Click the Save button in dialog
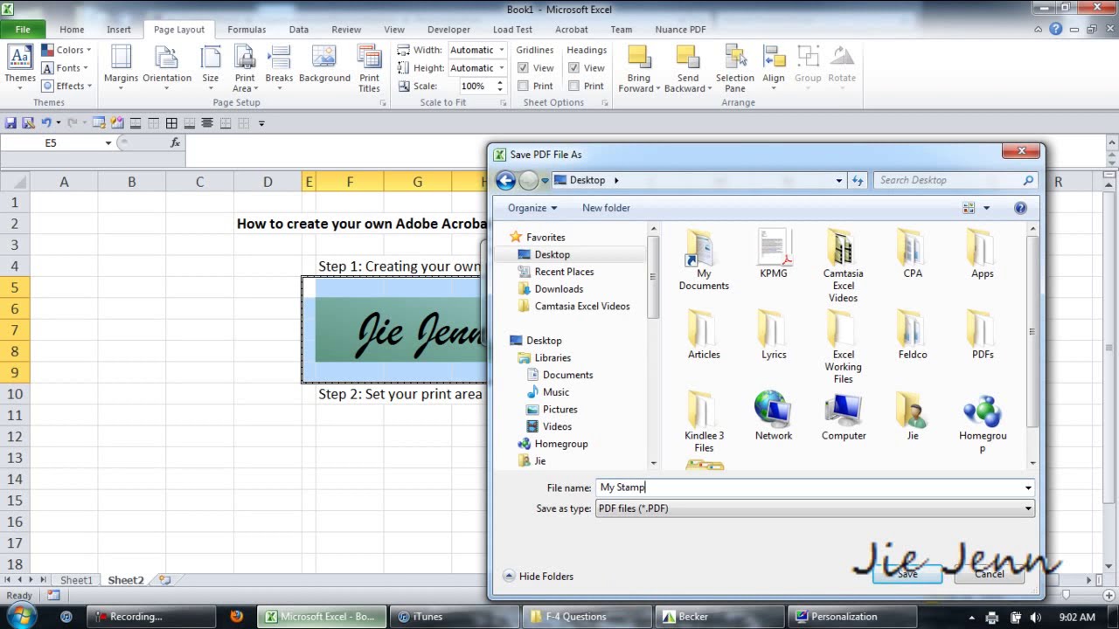Viewport: 1119px width, 629px height. (907, 574)
